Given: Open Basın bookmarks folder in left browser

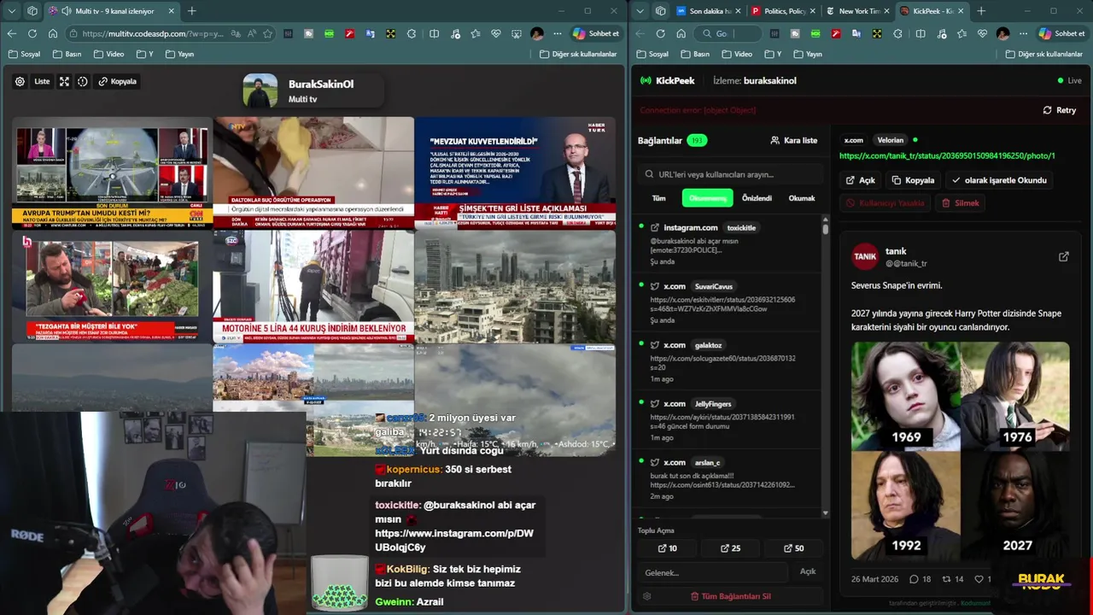Looking at the screenshot, I should (x=67, y=54).
